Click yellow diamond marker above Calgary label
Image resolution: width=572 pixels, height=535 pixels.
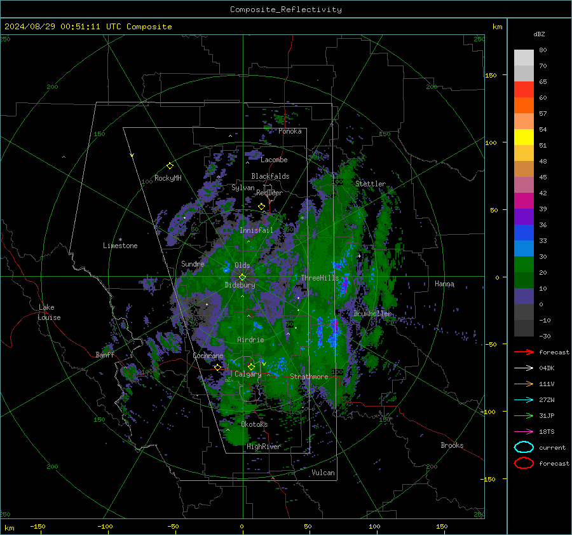pos(251,366)
